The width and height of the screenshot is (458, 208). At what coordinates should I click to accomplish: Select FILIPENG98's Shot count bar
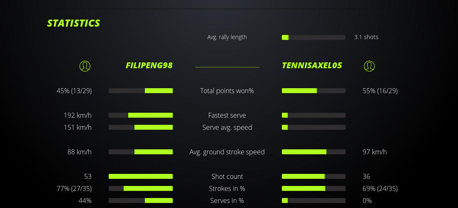tap(141, 176)
